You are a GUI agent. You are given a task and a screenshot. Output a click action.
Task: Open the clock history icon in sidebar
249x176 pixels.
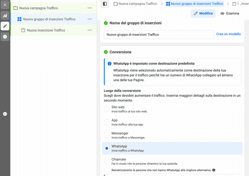coord(5,37)
